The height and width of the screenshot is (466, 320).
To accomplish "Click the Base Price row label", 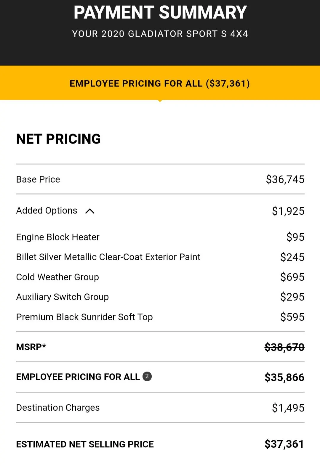I will pos(38,179).
